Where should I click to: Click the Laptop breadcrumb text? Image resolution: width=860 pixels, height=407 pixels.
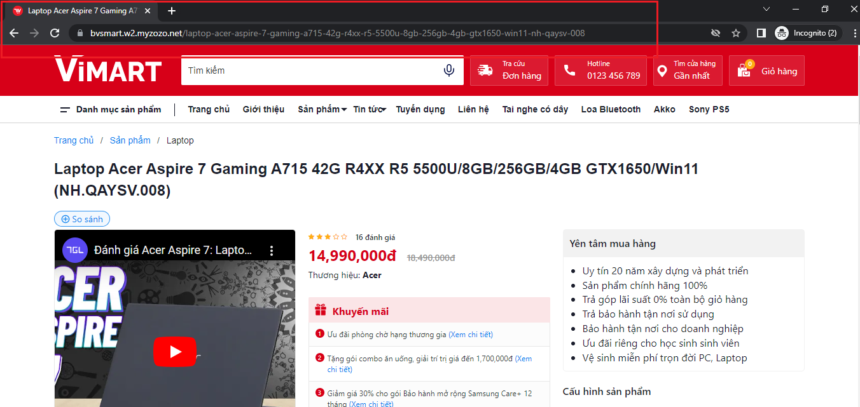pos(180,140)
